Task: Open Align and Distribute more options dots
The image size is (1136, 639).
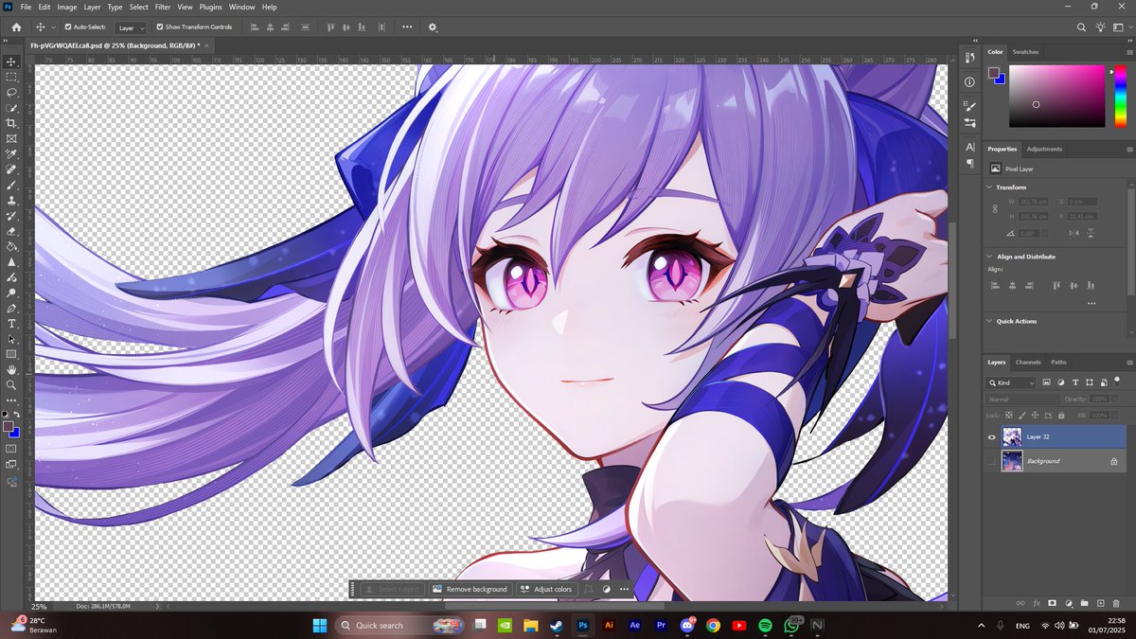Action: point(1092,303)
